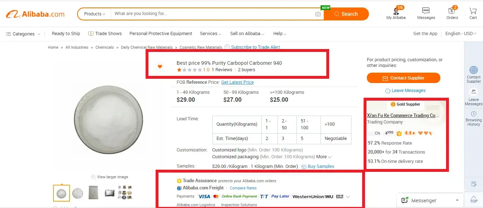The height and width of the screenshot is (208, 483).
Task: Click the camera image search icon
Action: (x=318, y=14)
